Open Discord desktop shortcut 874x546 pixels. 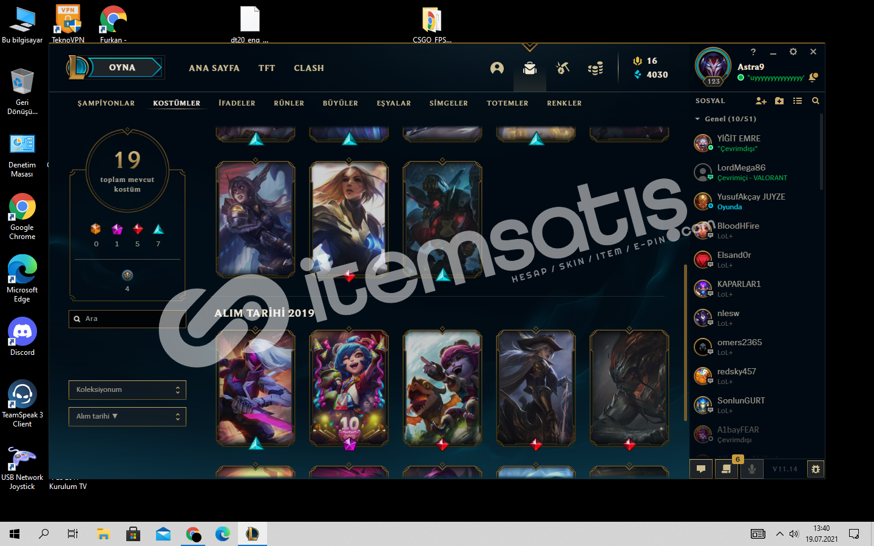[x=22, y=336]
